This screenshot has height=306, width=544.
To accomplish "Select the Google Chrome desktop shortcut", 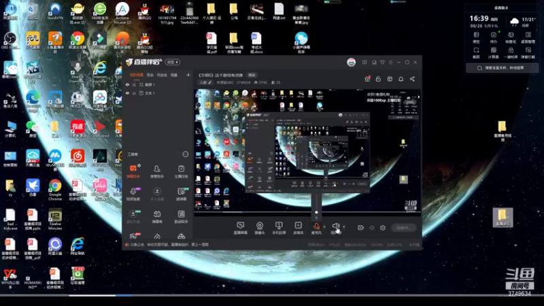I will pos(55,190).
